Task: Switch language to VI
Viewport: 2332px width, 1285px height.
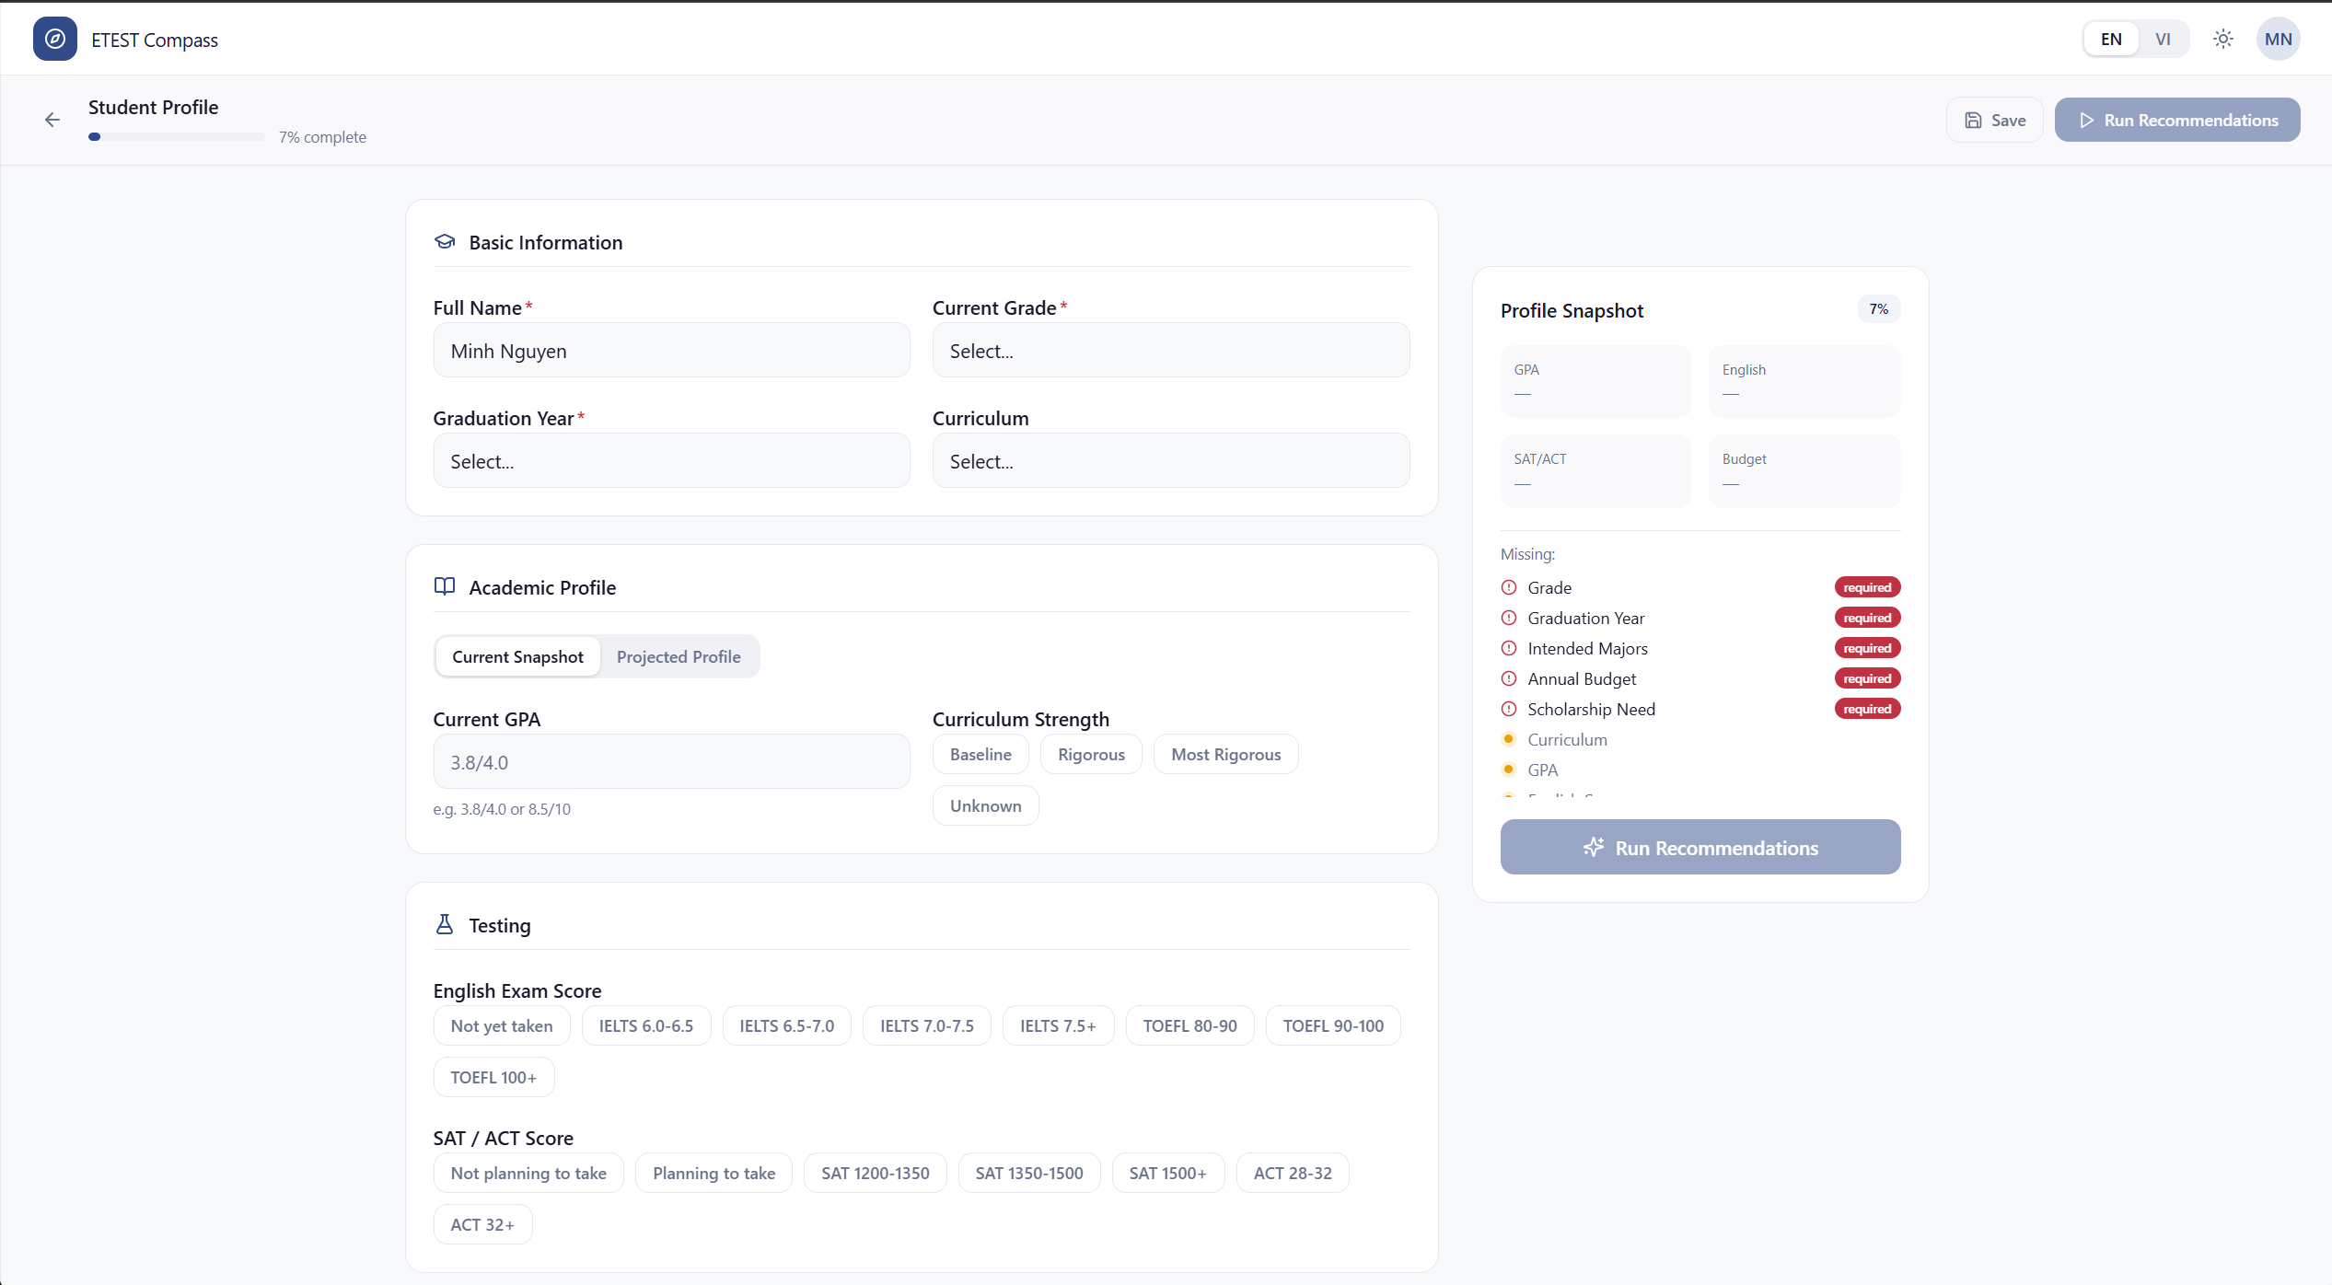Action: click(2163, 39)
